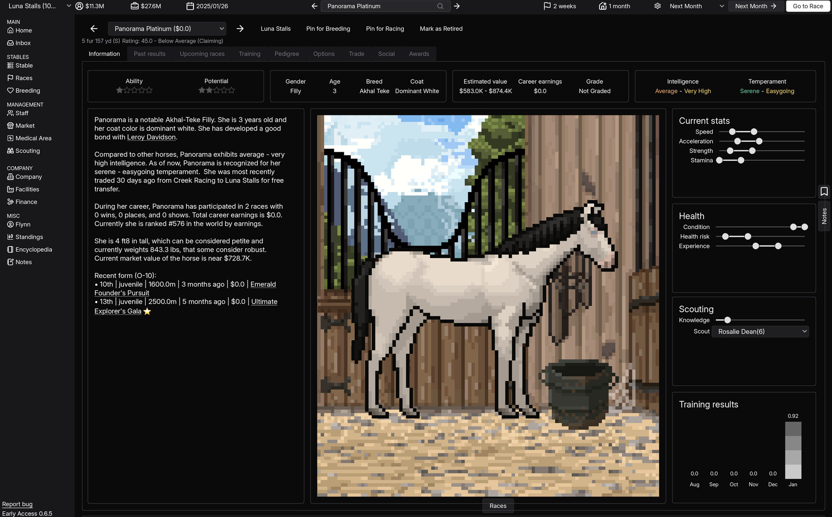Viewport: 832px width, 517px height.
Task: Open the Inbox from the sidebar
Action: pyautogui.click(x=22, y=43)
